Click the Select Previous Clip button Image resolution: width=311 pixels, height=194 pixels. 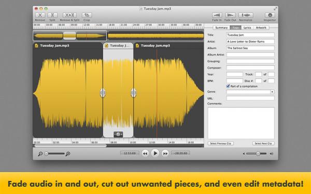click(x=221, y=143)
